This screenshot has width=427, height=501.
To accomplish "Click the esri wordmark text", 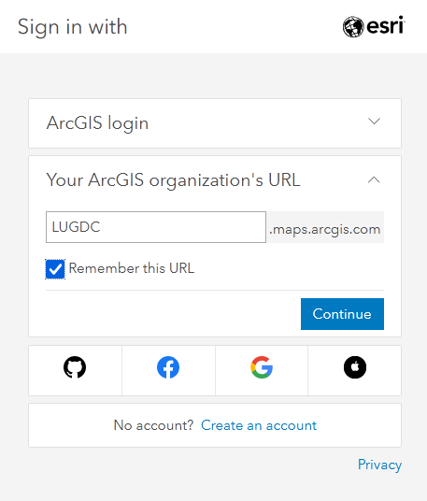I will pyautogui.click(x=386, y=25).
